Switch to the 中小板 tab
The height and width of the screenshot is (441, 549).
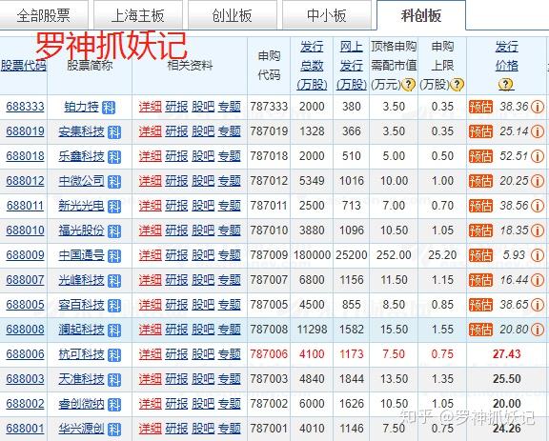click(326, 16)
